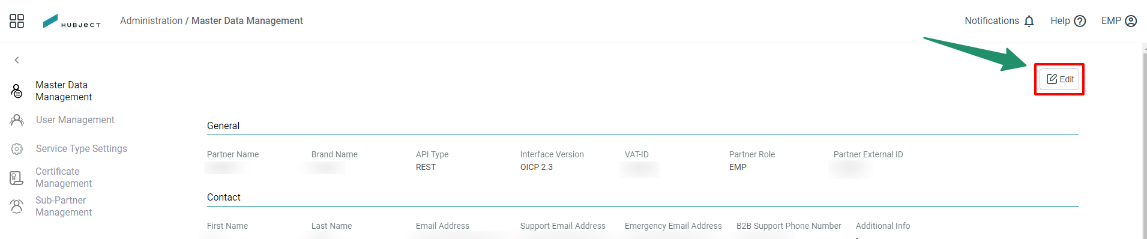Screen dimensions: 1147x239
Task: Click the vertical scrollbar on right edge
Action: pos(1144,144)
